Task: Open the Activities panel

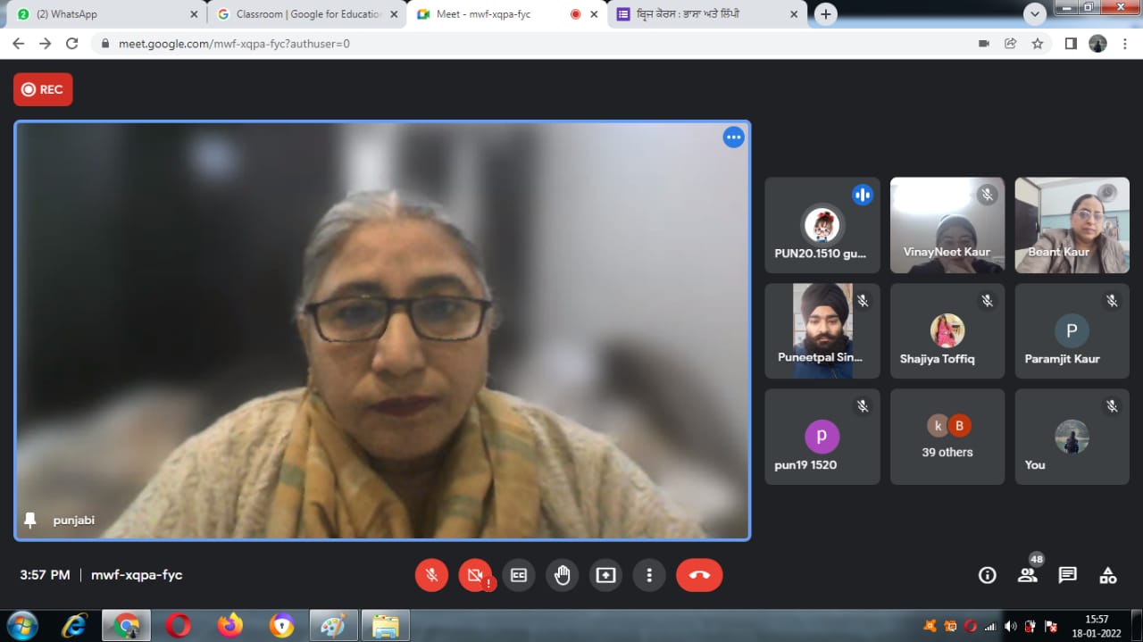Action: pyautogui.click(x=1107, y=575)
